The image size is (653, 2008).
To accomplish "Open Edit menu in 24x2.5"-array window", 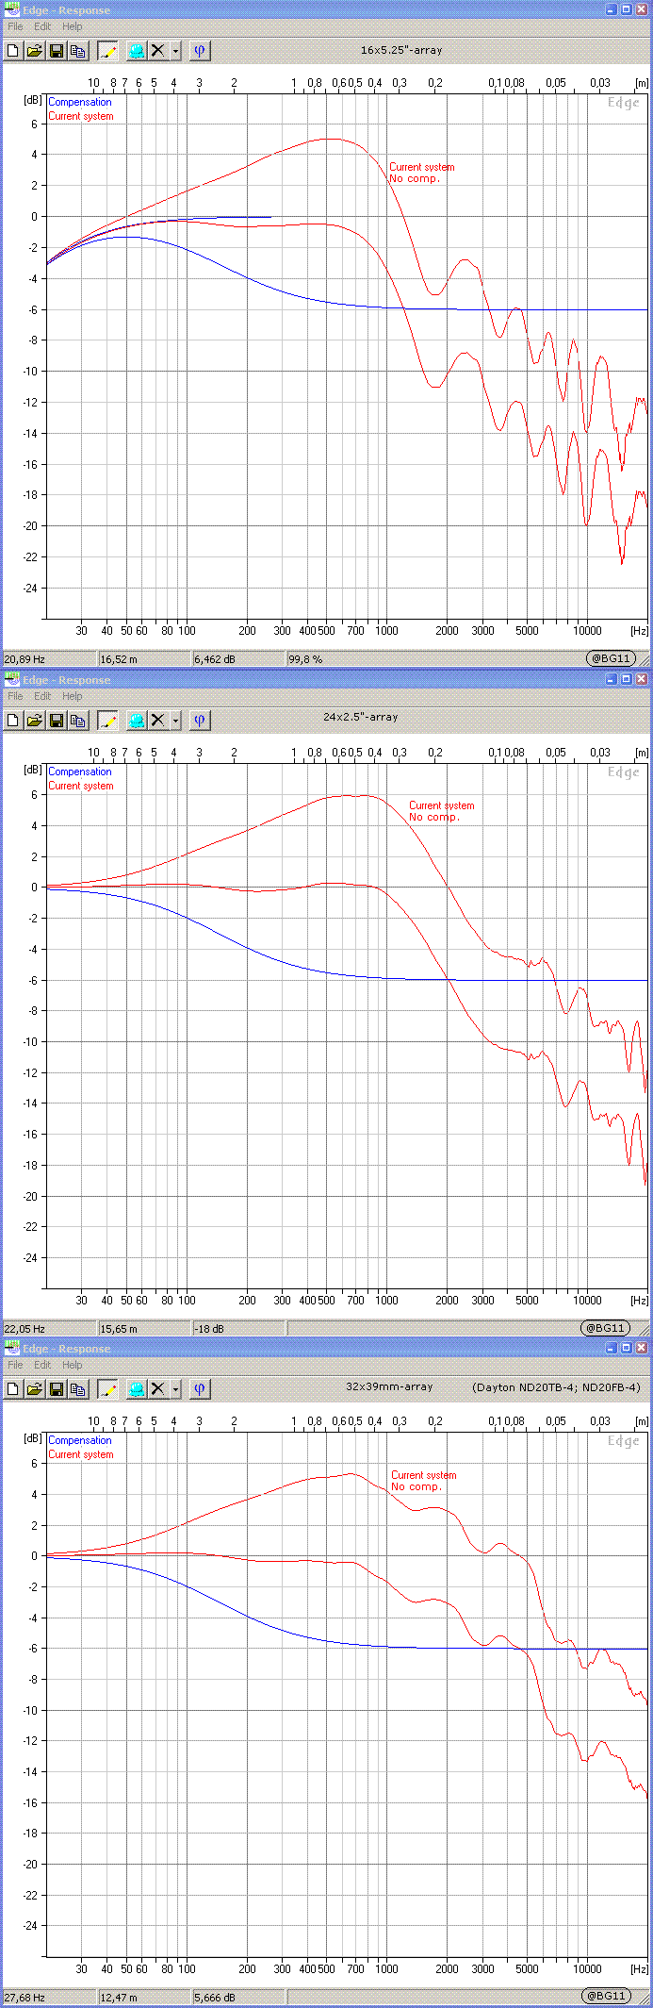I will pos(42,697).
